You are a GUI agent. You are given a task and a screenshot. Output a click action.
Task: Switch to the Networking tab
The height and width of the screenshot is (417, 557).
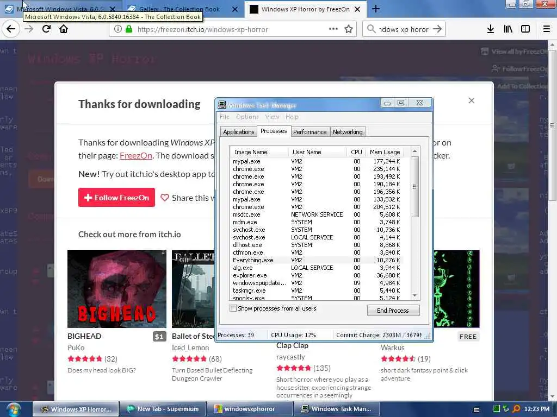348,132
